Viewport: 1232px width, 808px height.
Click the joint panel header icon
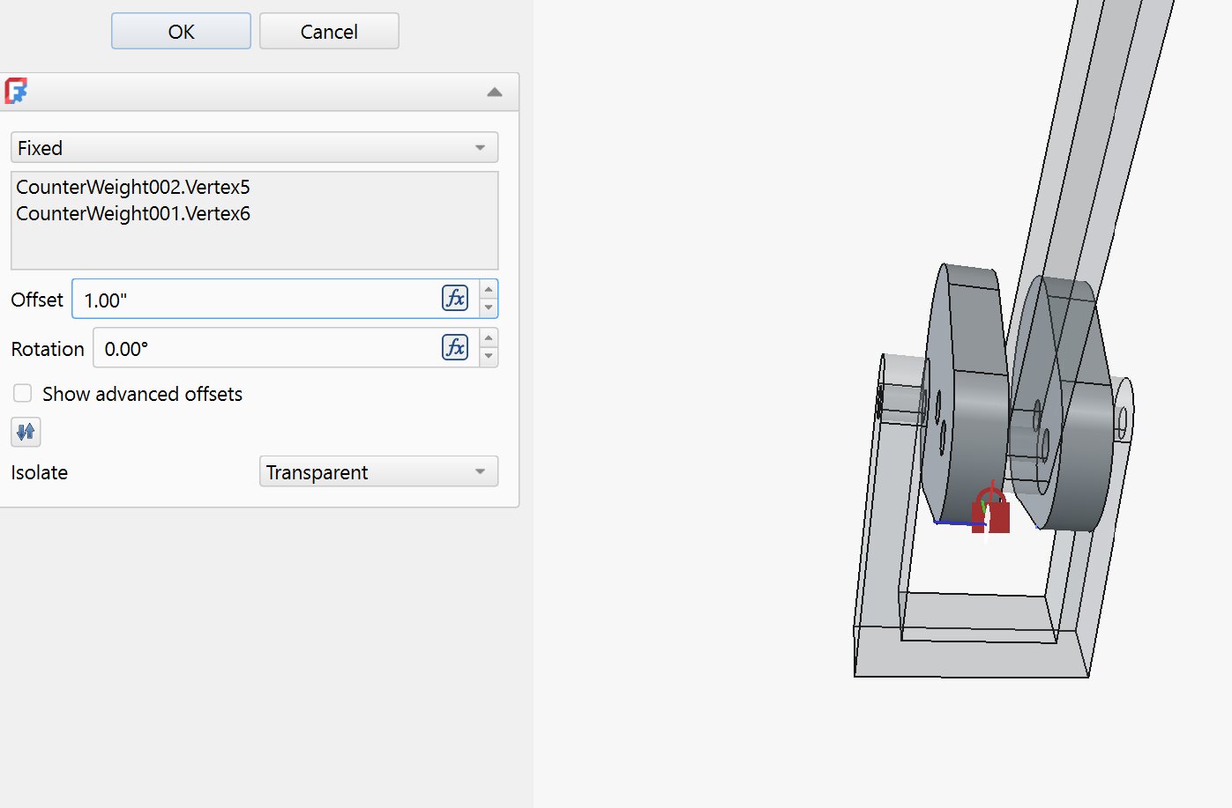(x=16, y=92)
